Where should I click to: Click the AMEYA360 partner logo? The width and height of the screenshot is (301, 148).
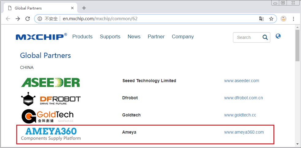[x=51, y=134]
